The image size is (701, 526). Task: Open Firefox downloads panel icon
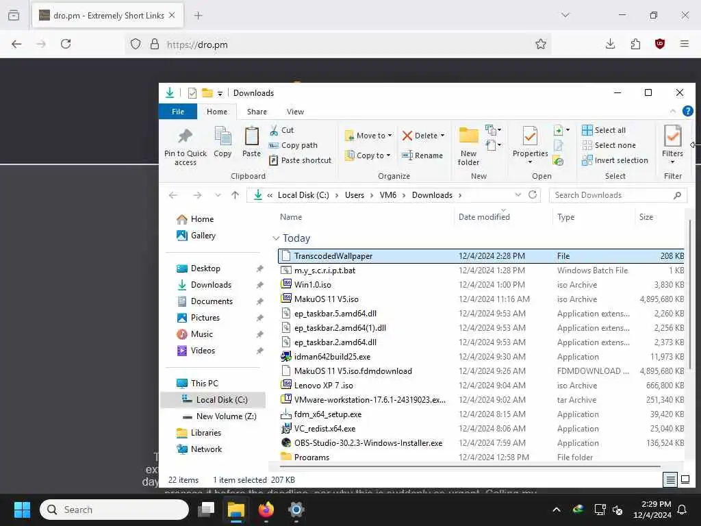tap(610, 44)
